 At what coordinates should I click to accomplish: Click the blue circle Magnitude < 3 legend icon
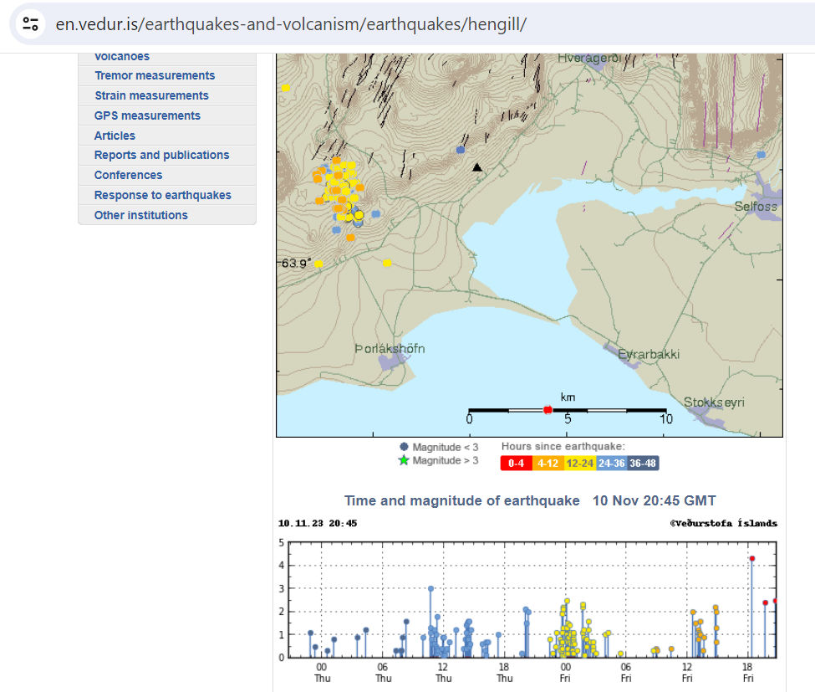404,447
